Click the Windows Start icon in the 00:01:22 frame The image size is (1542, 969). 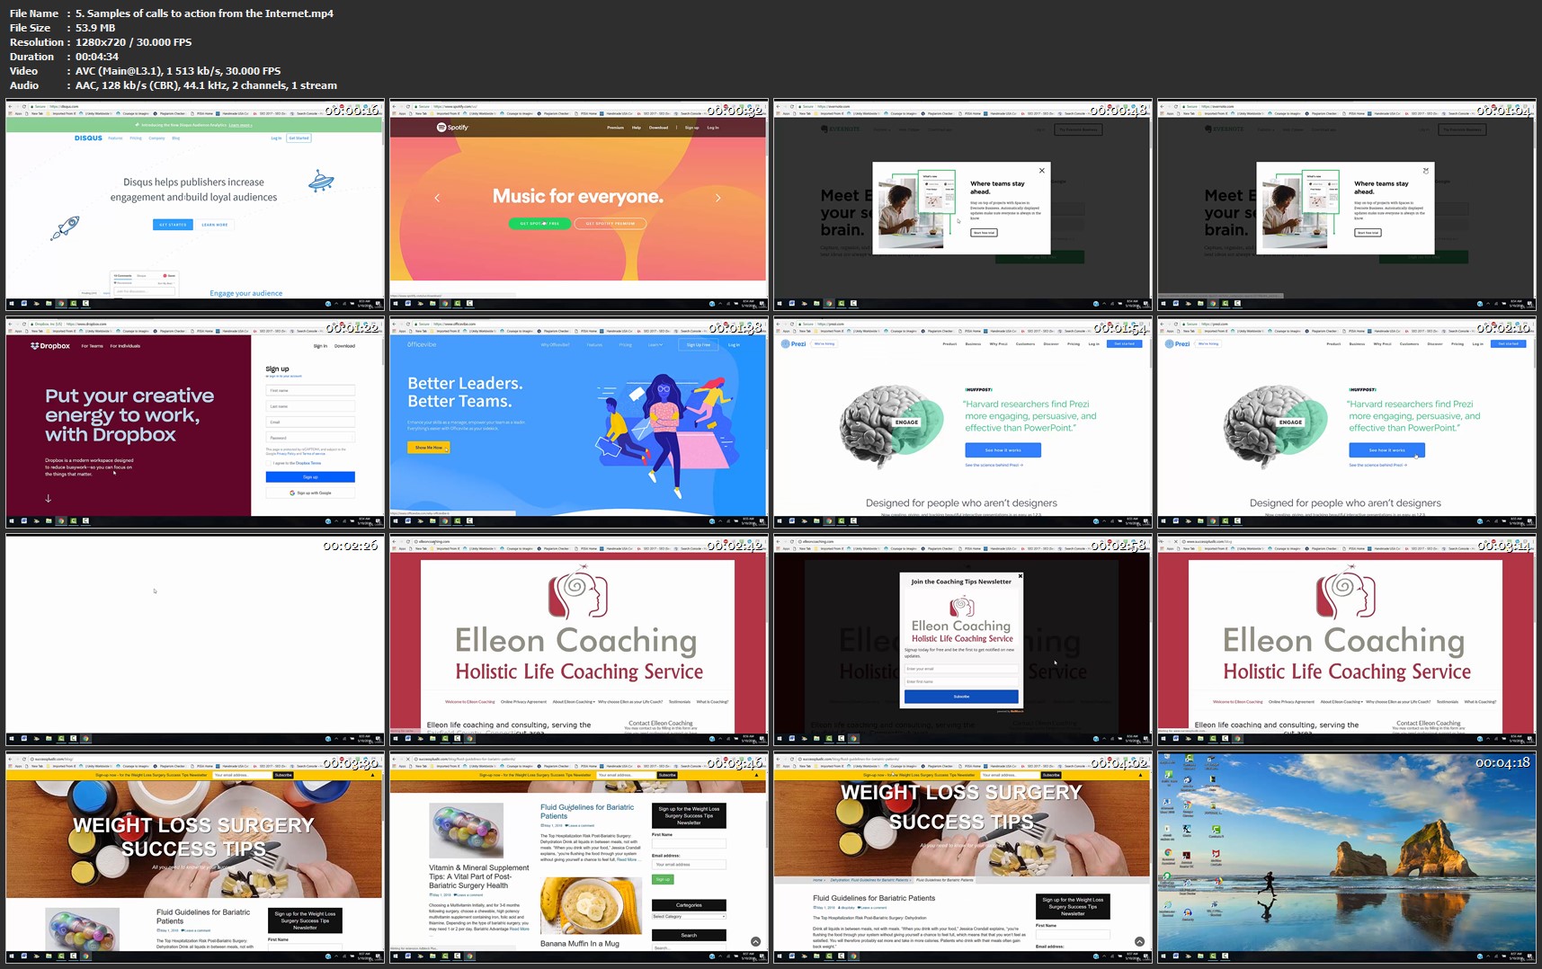pyautogui.click(x=12, y=521)
